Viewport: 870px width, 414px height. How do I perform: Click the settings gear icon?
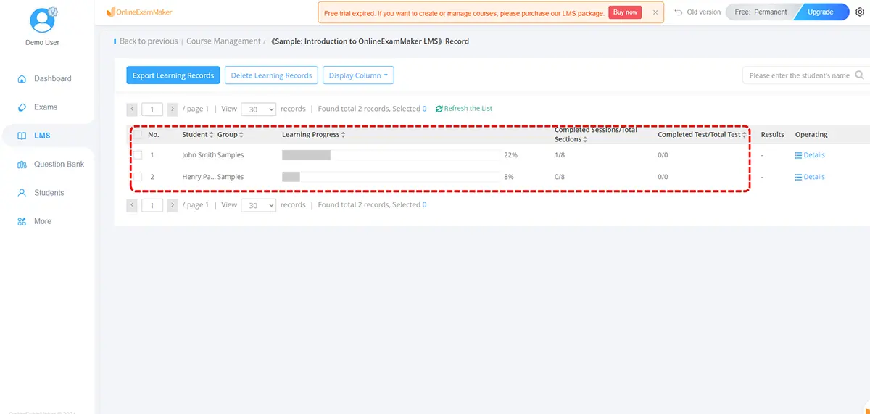click(x=860, y=12)
